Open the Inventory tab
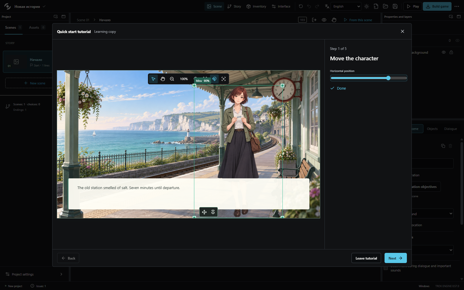 pyautogui.click(x=256, y=6)
